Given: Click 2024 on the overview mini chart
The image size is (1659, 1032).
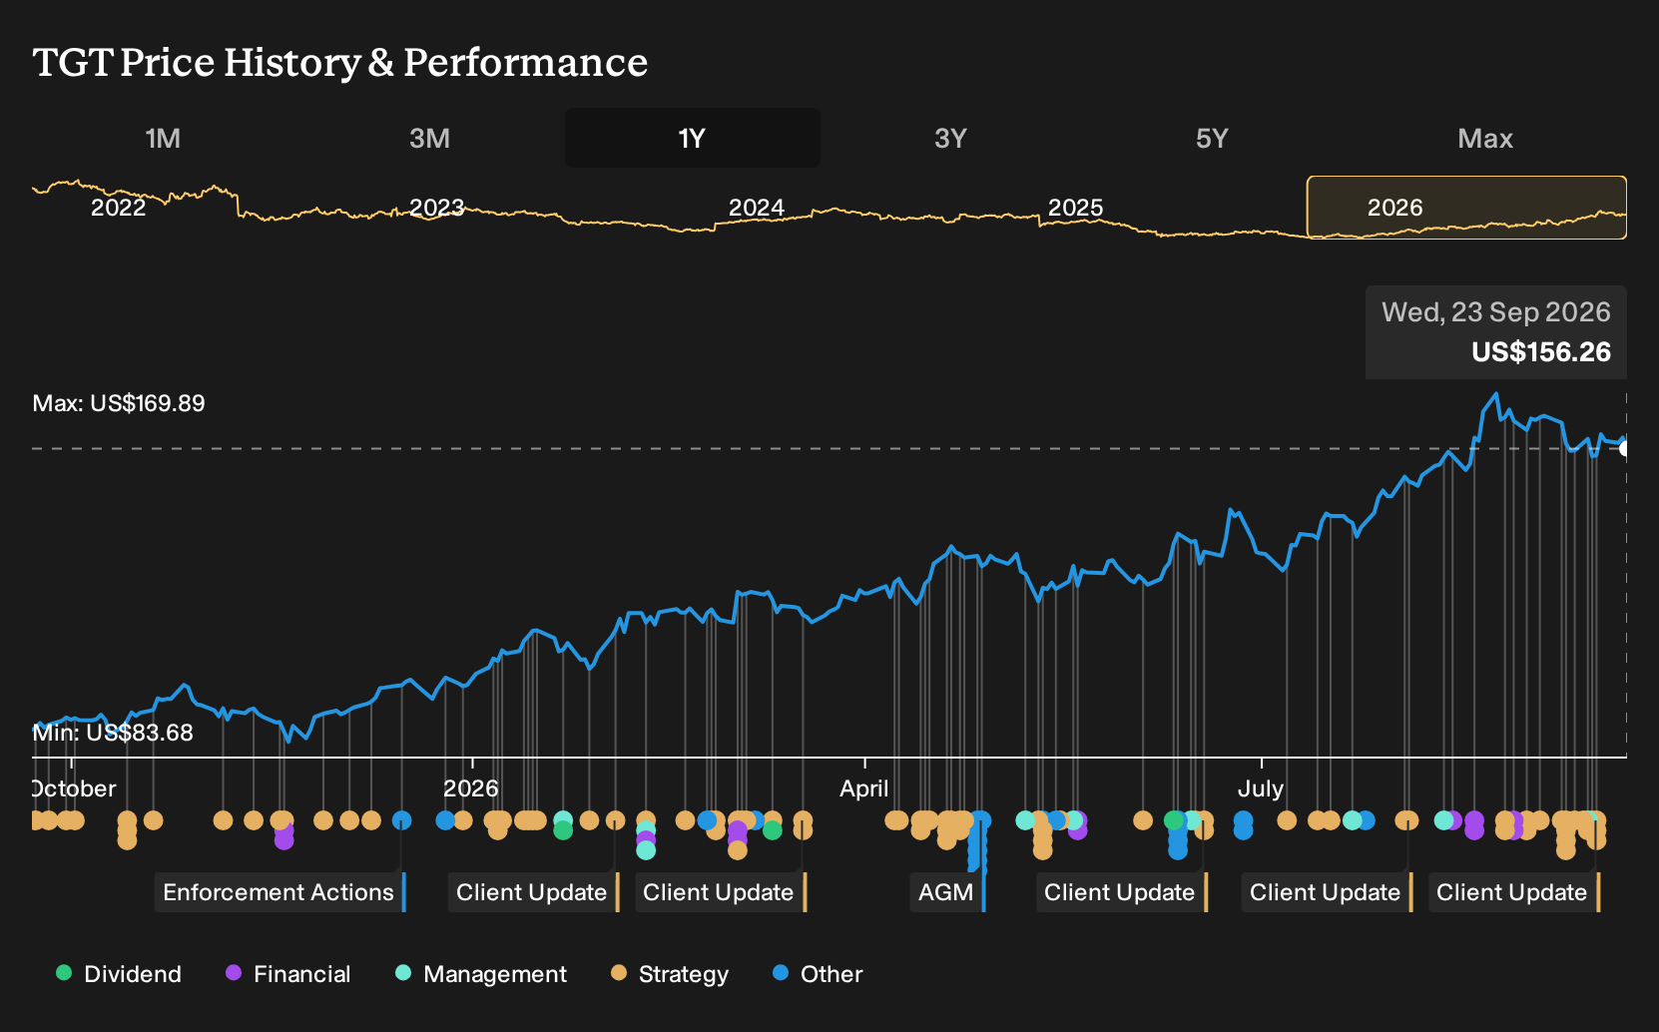Looking at the screenshot, I should 757,208.
